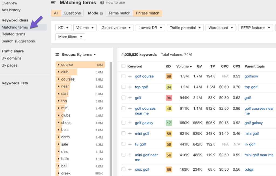Check the top golf row checkbox
Image resolution: width=276 pixels, height=176 pixels.
pos(123,87)
